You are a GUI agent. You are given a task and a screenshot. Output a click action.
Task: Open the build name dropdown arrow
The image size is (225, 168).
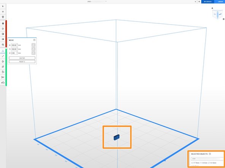coord(106,2)
